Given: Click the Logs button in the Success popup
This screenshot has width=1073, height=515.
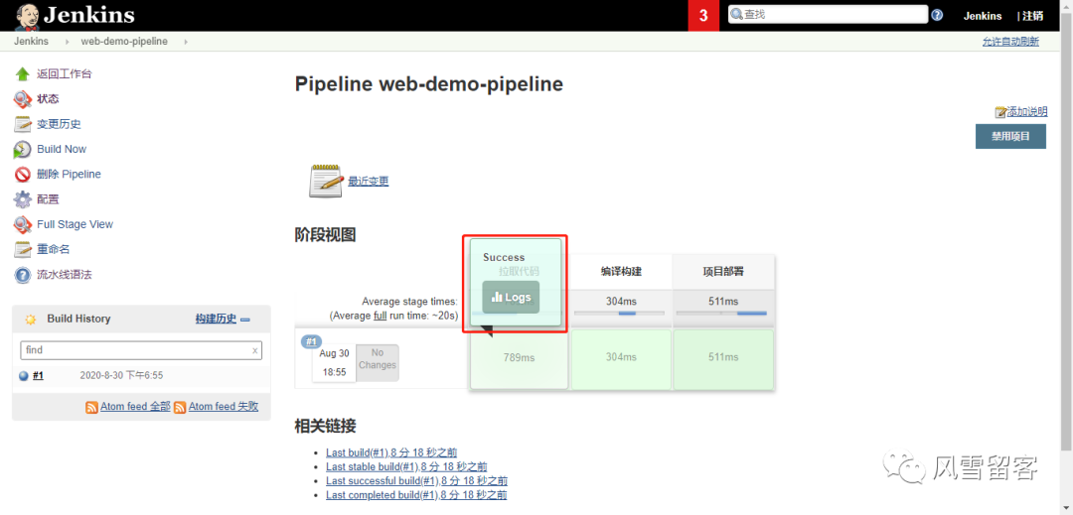Looking at the screenshot, I should pyautogui.click(x=511, y=297).
